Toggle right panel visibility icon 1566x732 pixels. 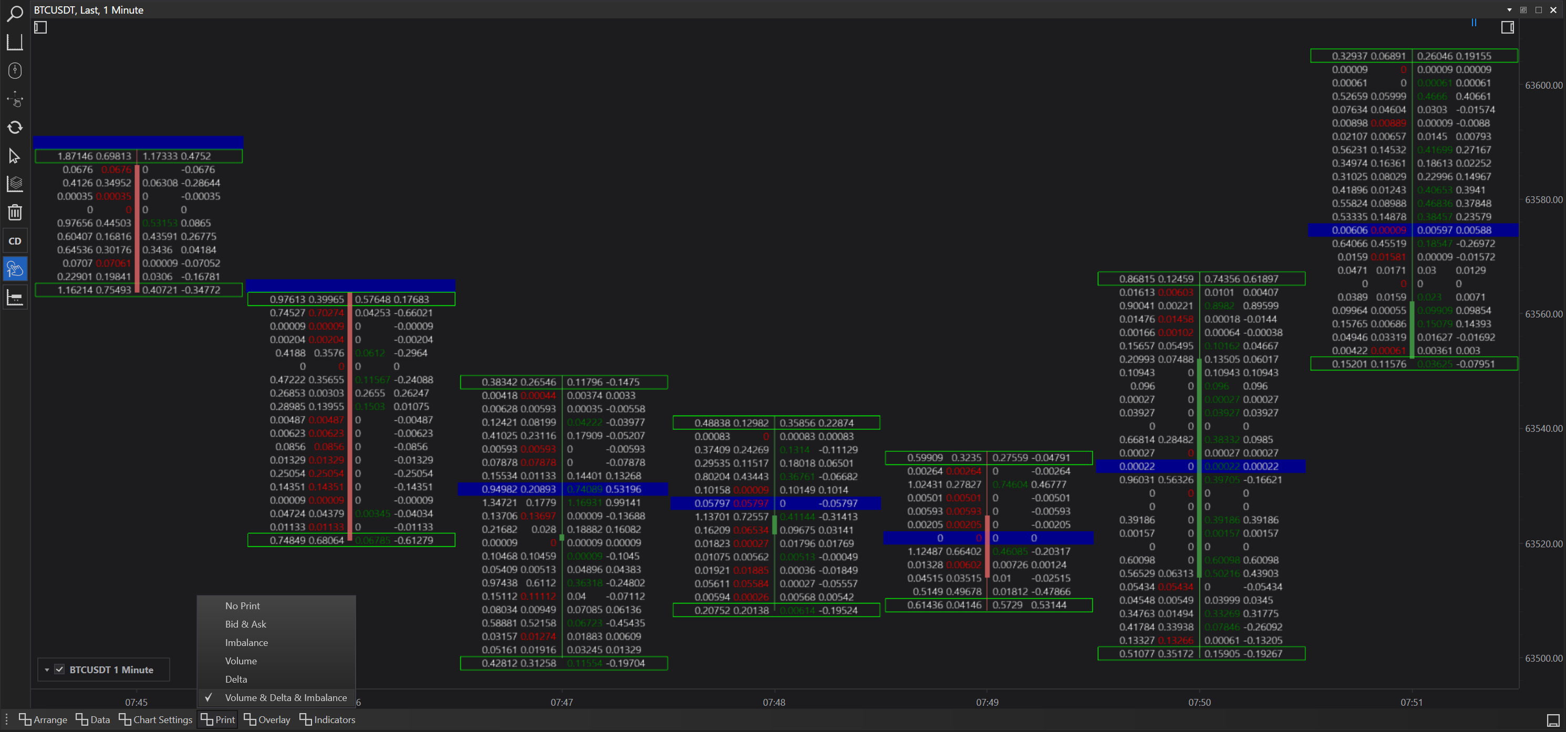[x=1507, y=27]
